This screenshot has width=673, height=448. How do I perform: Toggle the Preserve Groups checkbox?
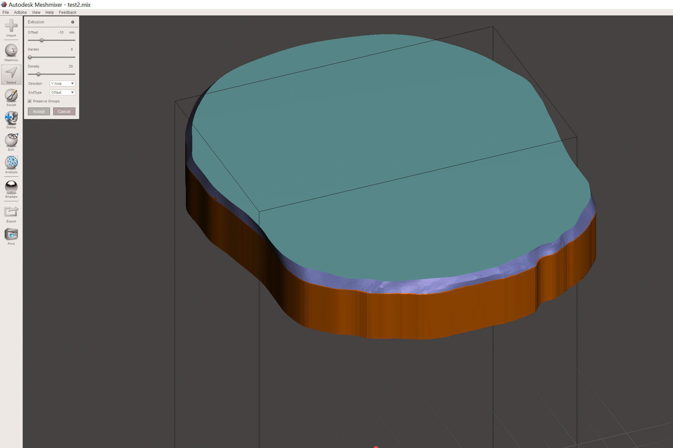(x=29, y=101)
